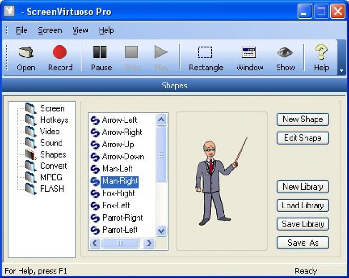Screen dimensions: 349x278
Task: Click the Man-Left shape icon
Action: tap(95, 169)
